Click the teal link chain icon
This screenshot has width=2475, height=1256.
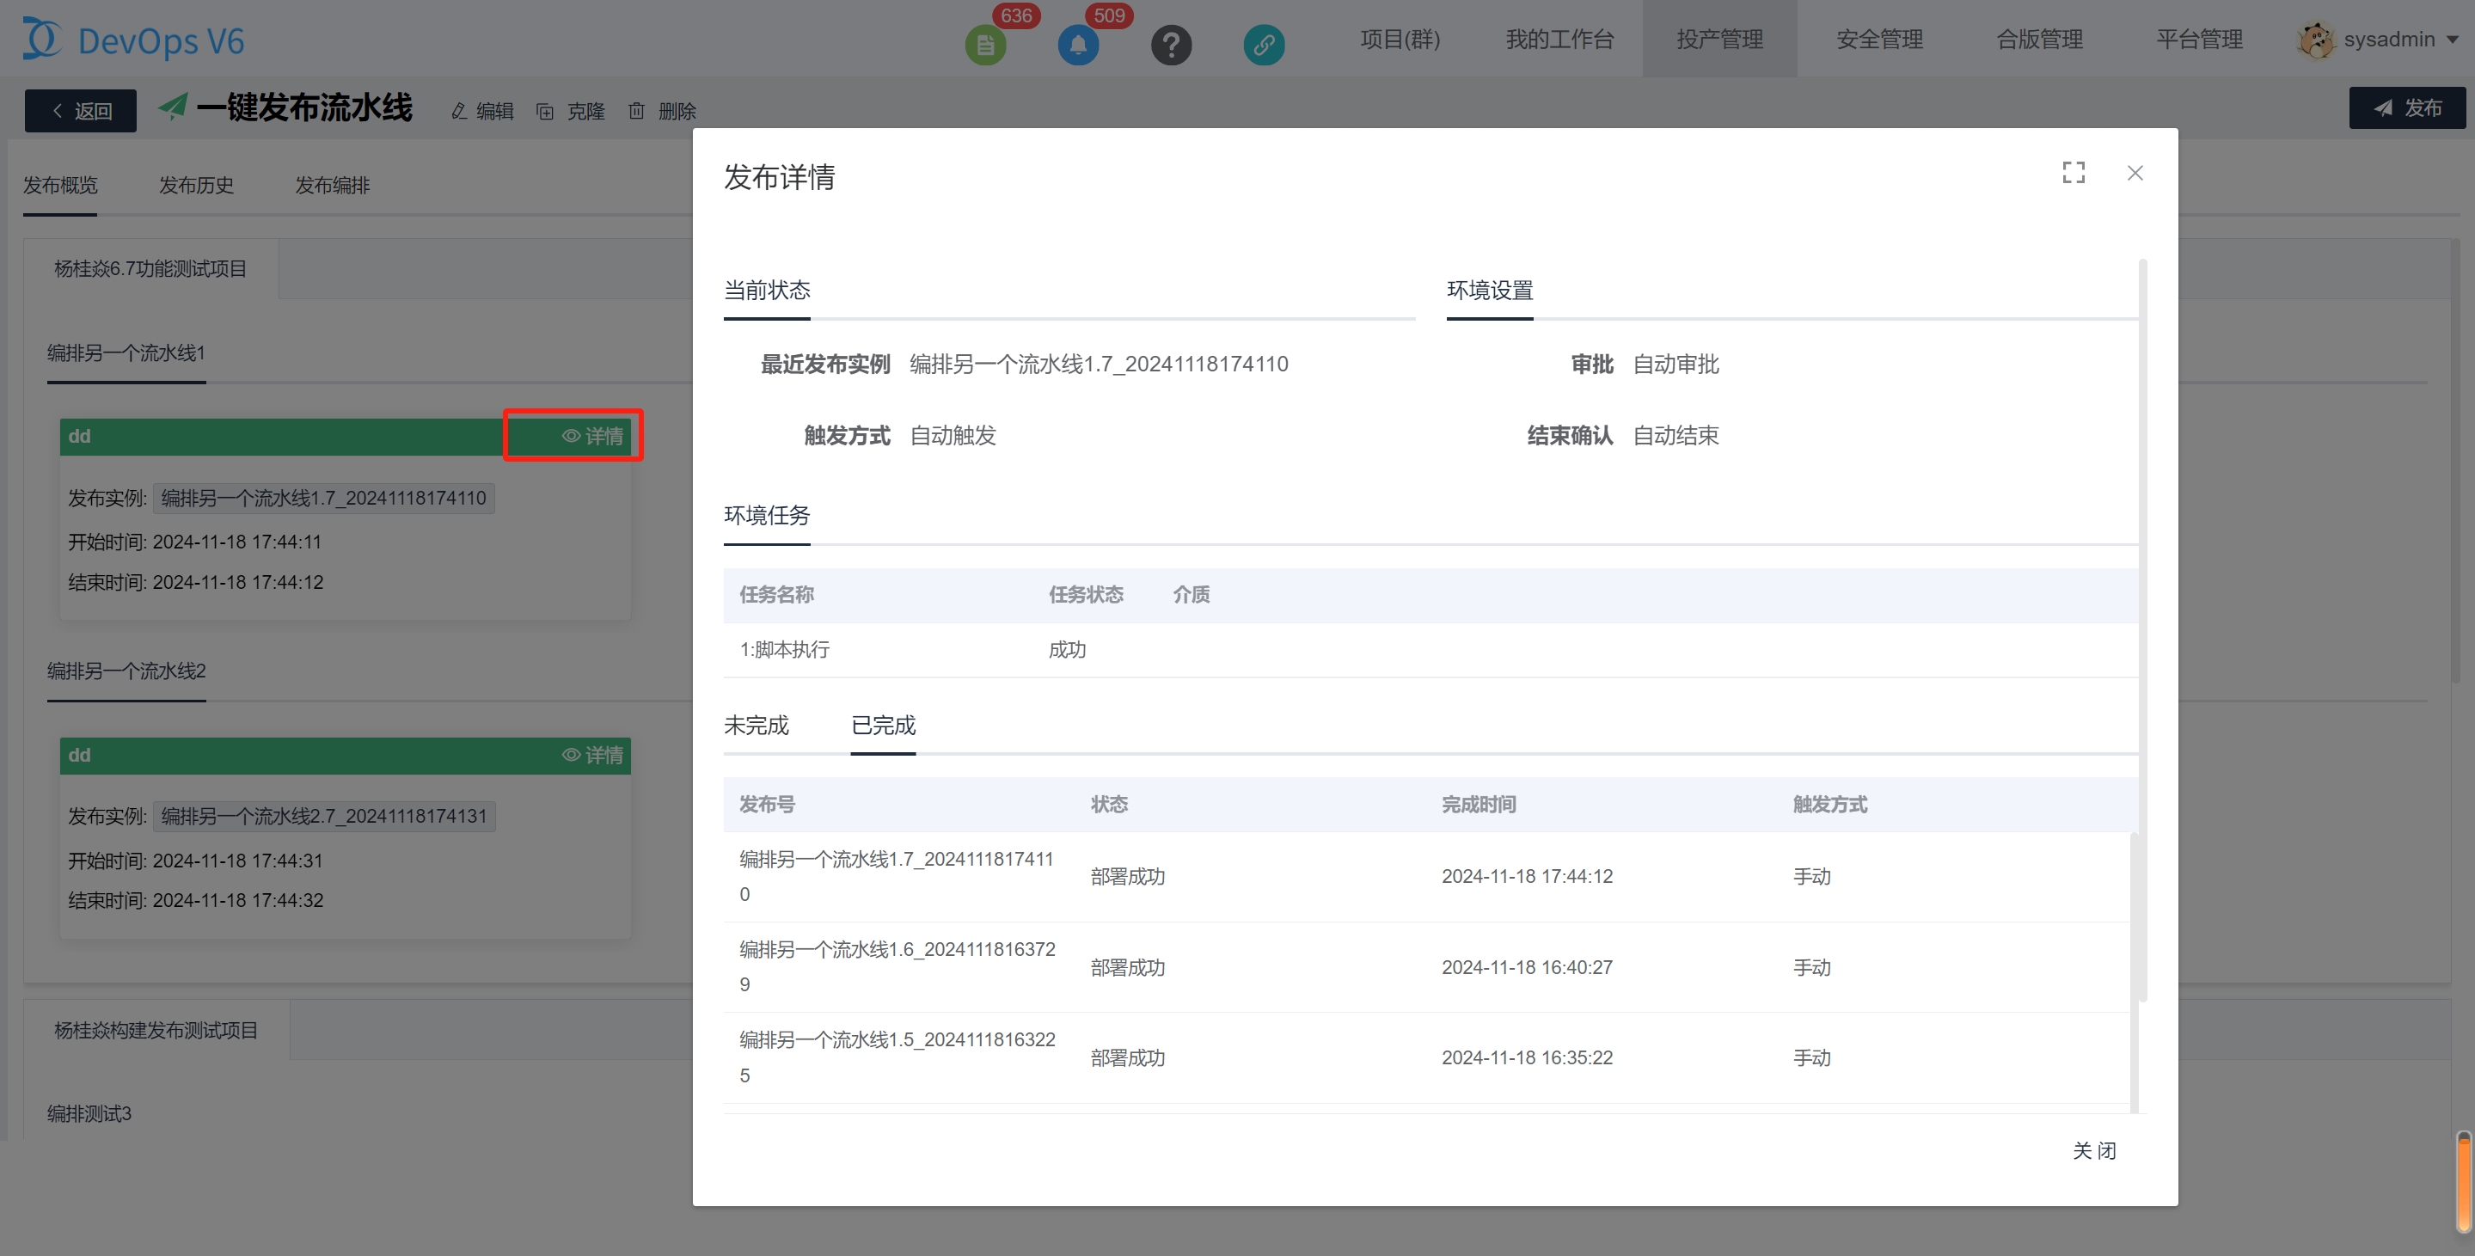click(1264, 44)
